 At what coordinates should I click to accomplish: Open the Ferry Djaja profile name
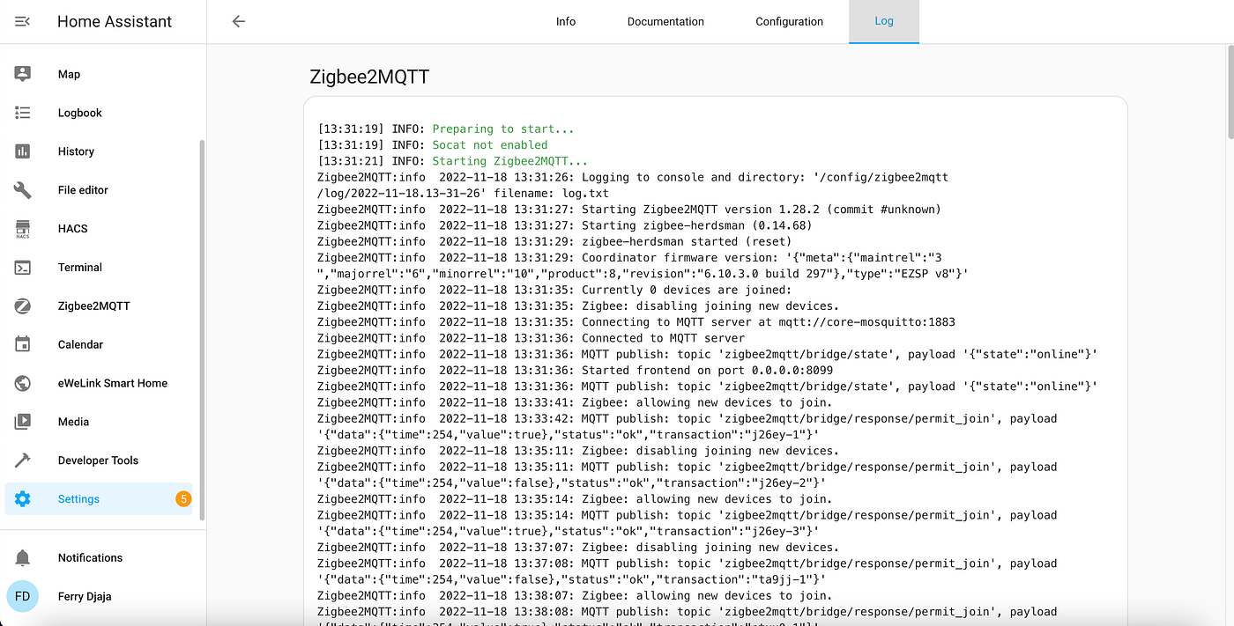point(85,596)
